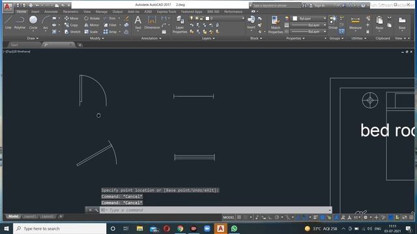Expand the Annotation panel
Viewport: 417px width, 234px height.
tap(151, 38)
